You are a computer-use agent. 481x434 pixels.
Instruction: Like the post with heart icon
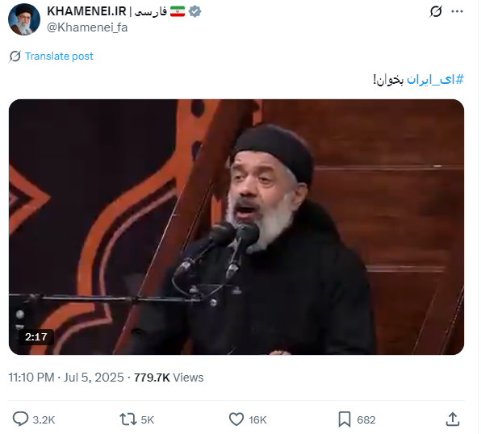[236, 419]
